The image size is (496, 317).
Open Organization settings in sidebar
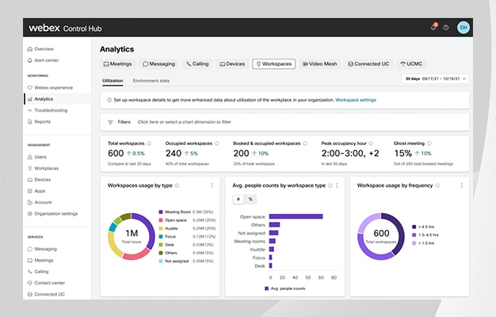(x=52, y=214)
